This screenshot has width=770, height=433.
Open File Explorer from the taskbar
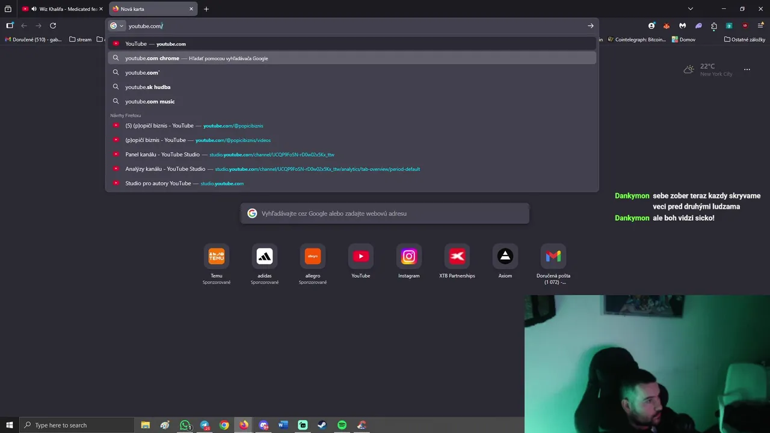point(145,425)
